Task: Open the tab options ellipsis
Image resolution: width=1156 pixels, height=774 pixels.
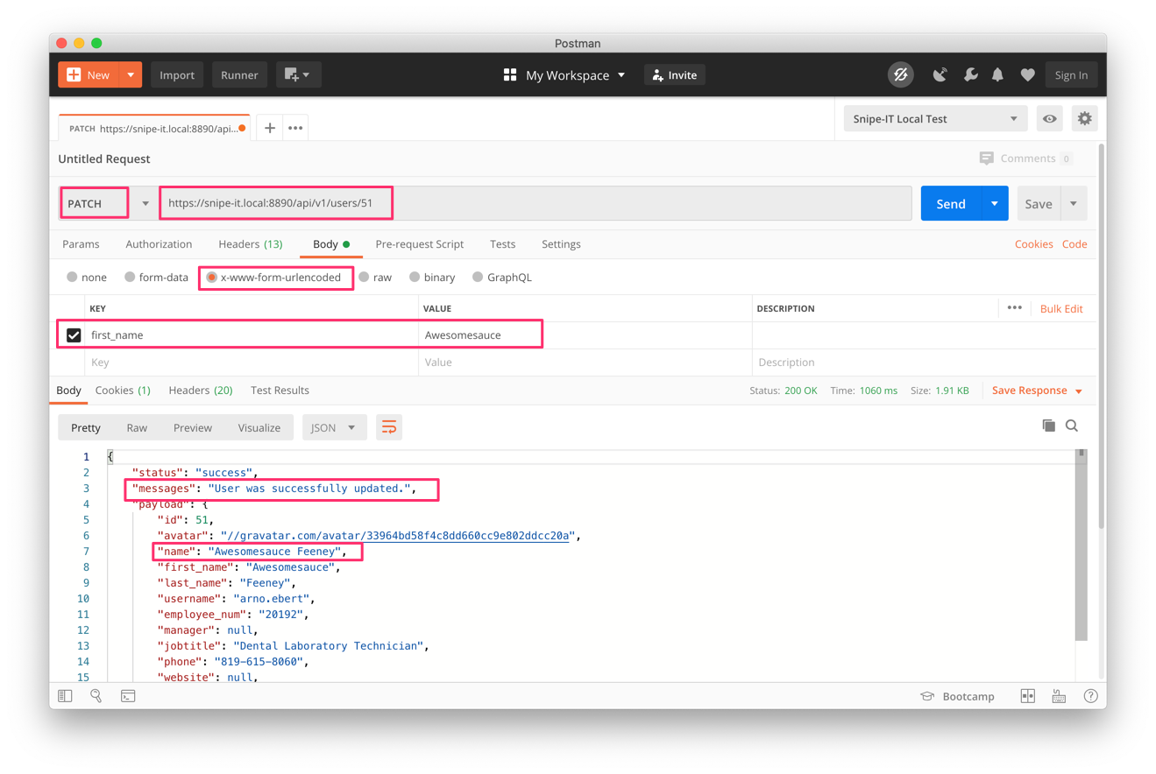Action: click(x=295, y=128)
